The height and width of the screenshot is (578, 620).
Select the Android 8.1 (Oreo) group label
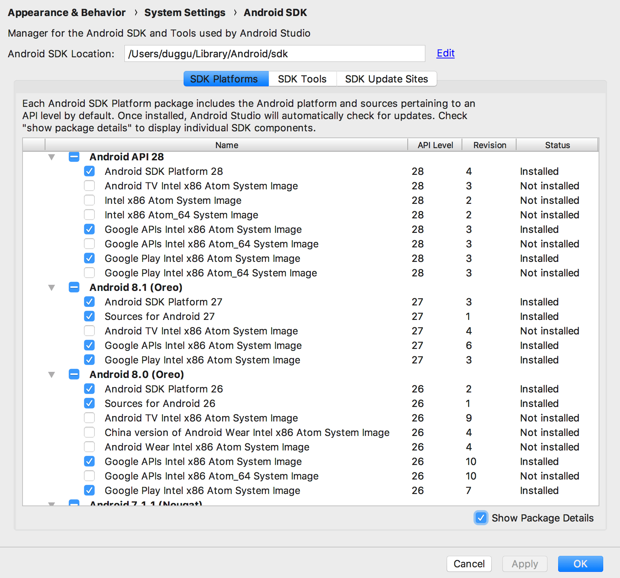(136, 287)
